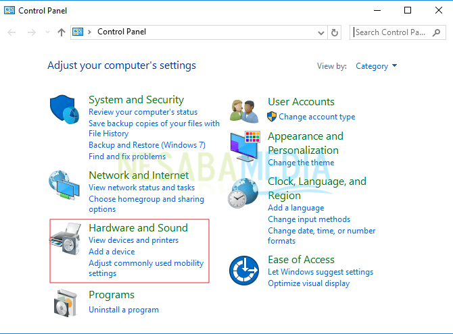Open System and Security category
The image size is (453, 334).
pos(136,99)
